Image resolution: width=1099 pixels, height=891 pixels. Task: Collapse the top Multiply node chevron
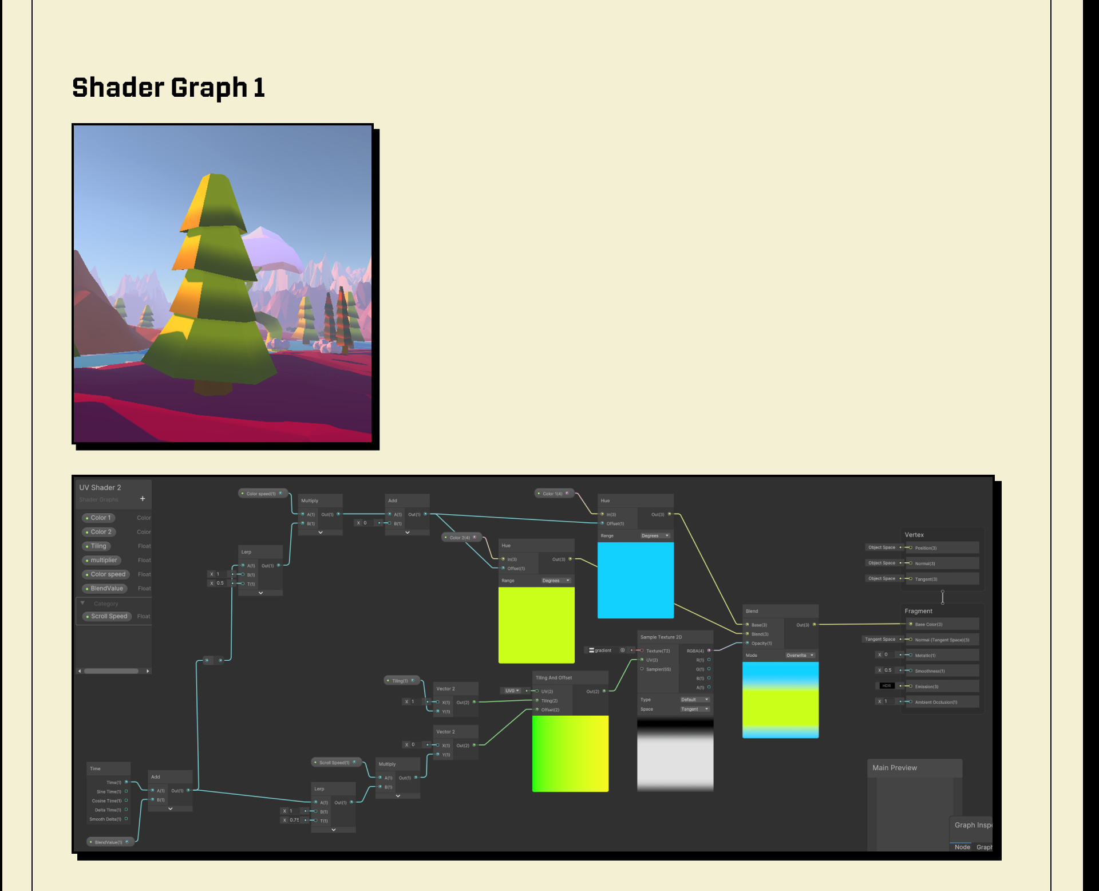(x=321, y=533)
